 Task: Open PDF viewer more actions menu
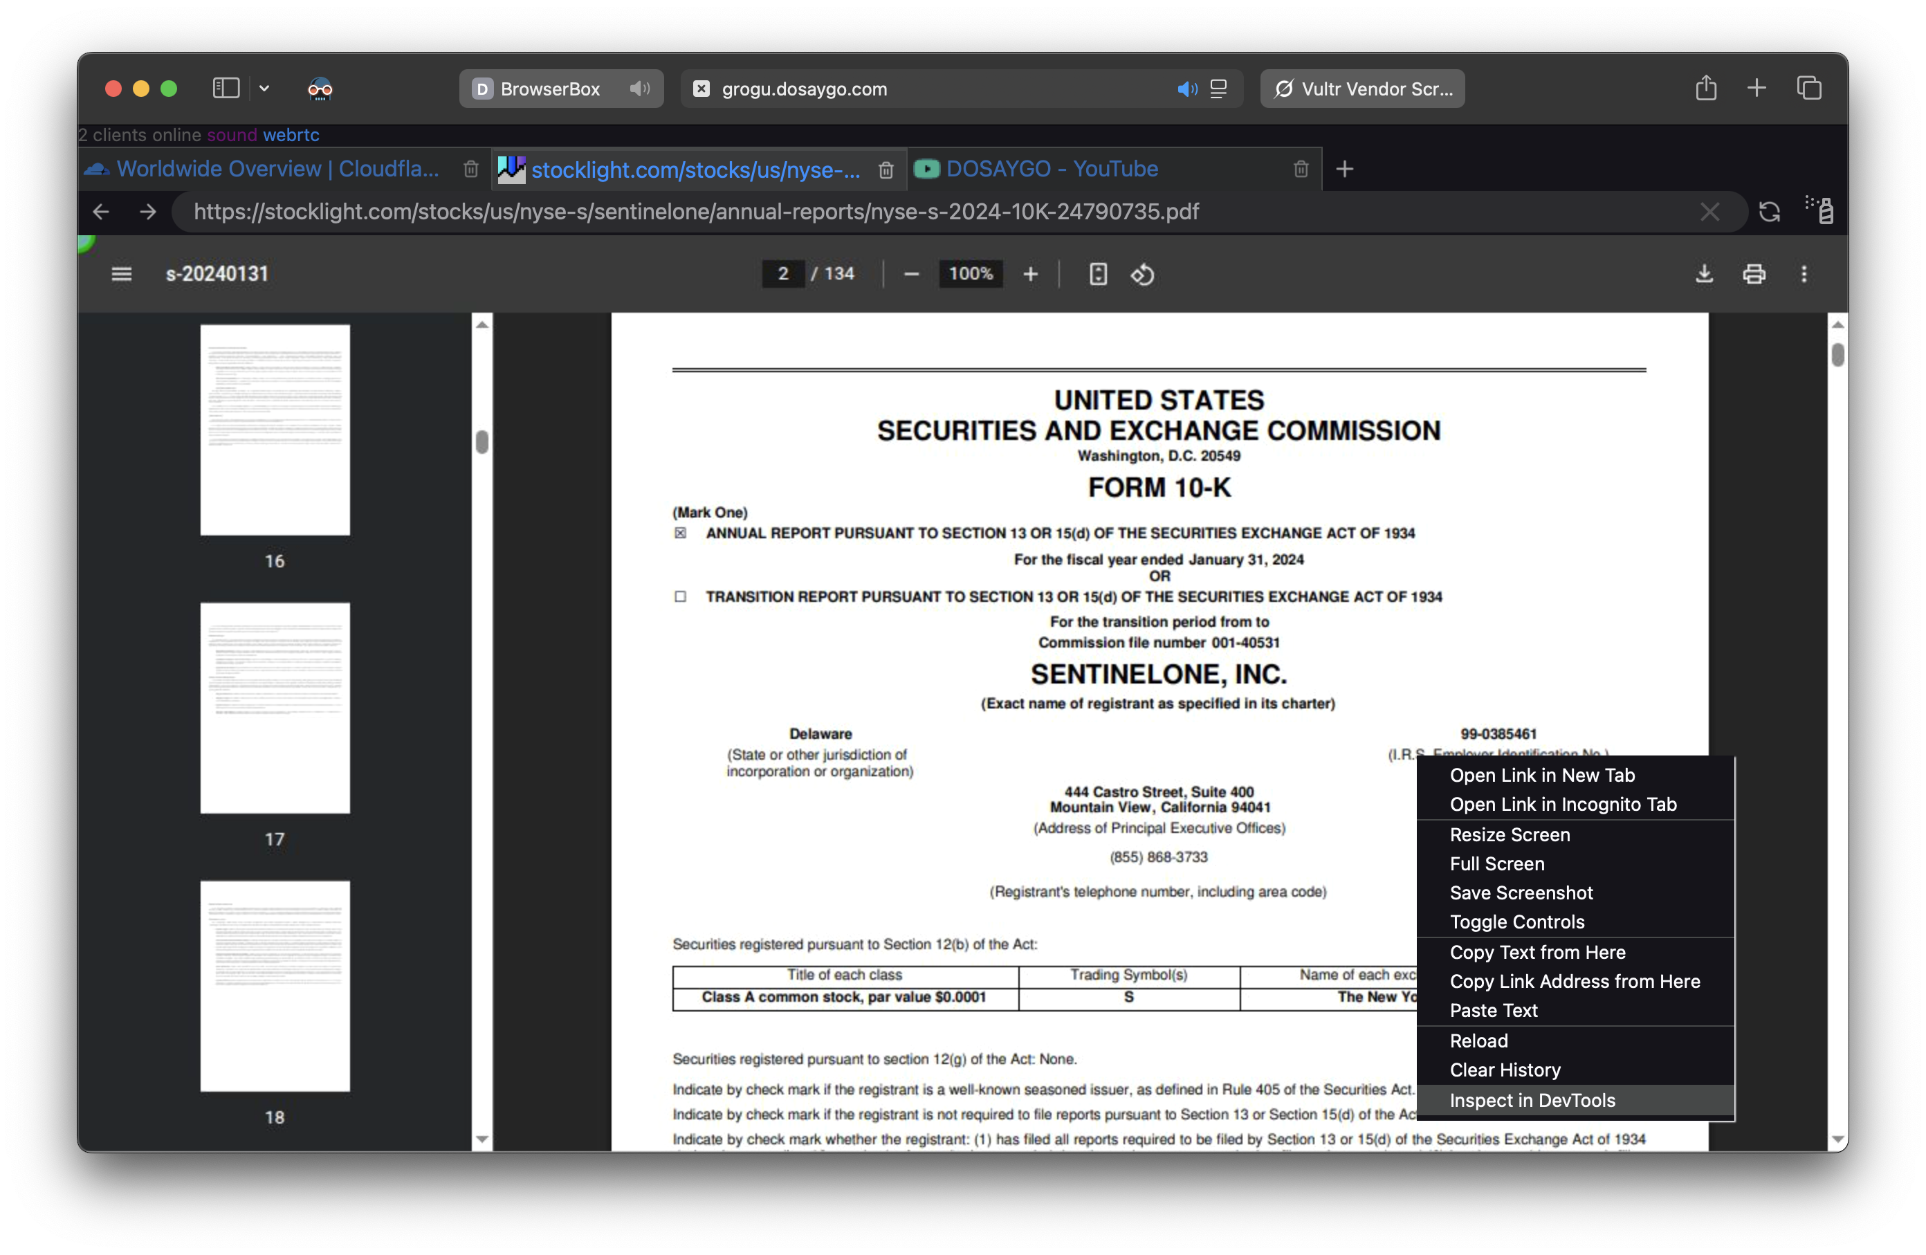[x=1804, y=274]
